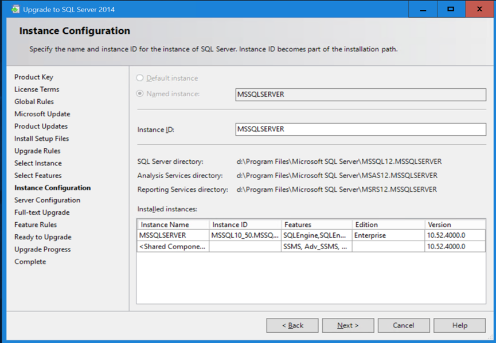Select Microsoft Update step in sidebar

point(42,114)
